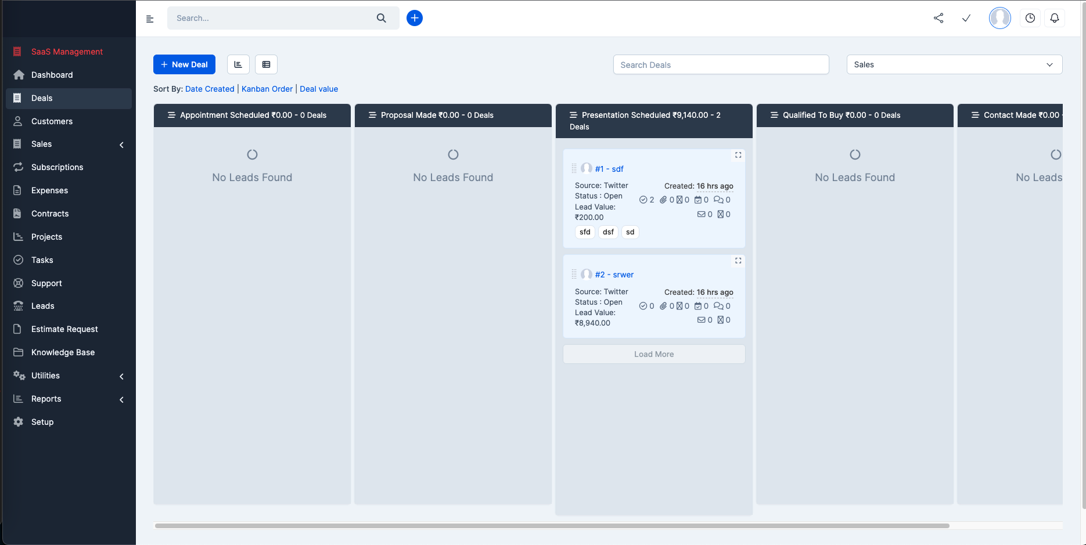Open Estimate Request in the sidebar
The height and width of the screenshot is (545, 1086).
69,329
